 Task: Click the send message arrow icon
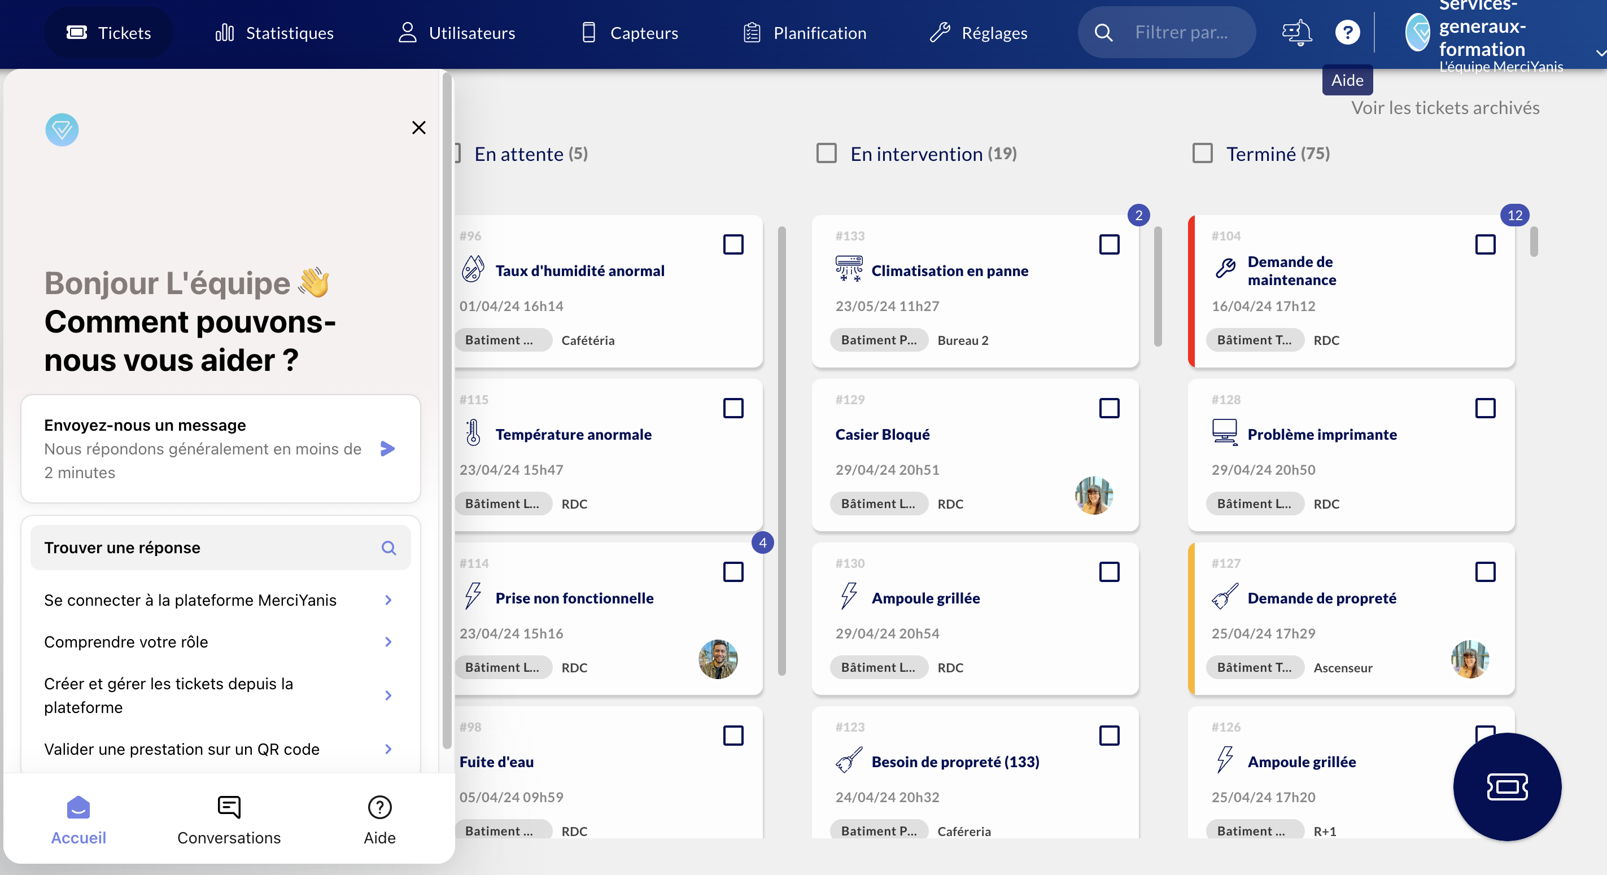387,448
